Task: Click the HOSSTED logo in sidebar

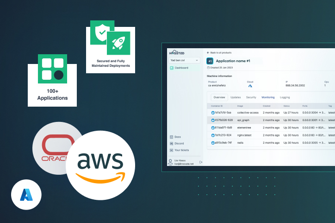Action: (177, 52)
